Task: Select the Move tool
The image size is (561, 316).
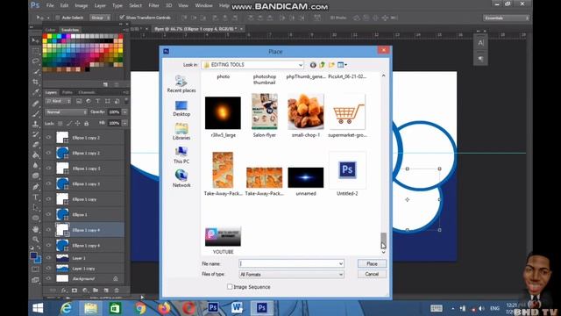Action: pyautogui.click(x=35, y=40)
